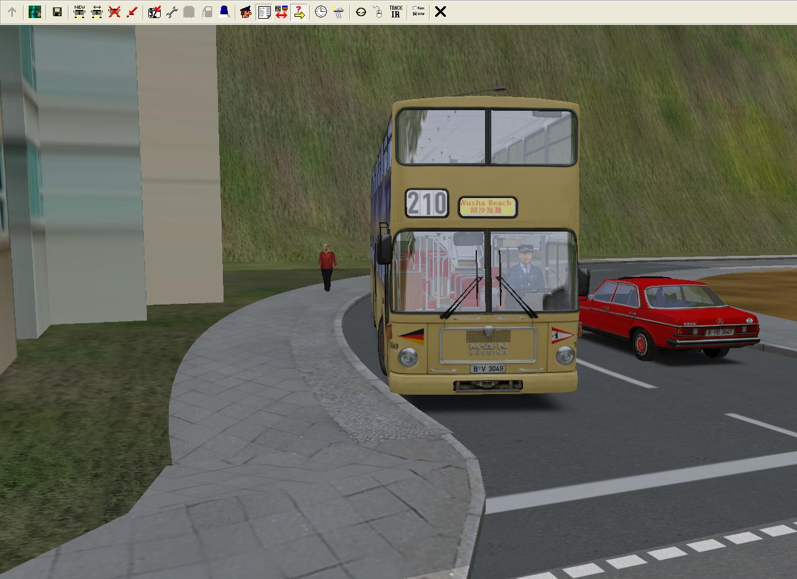Open the clock time settings icon
This screenshot has width=797, height=579.
pyautogui.click(x=321, y=12)
